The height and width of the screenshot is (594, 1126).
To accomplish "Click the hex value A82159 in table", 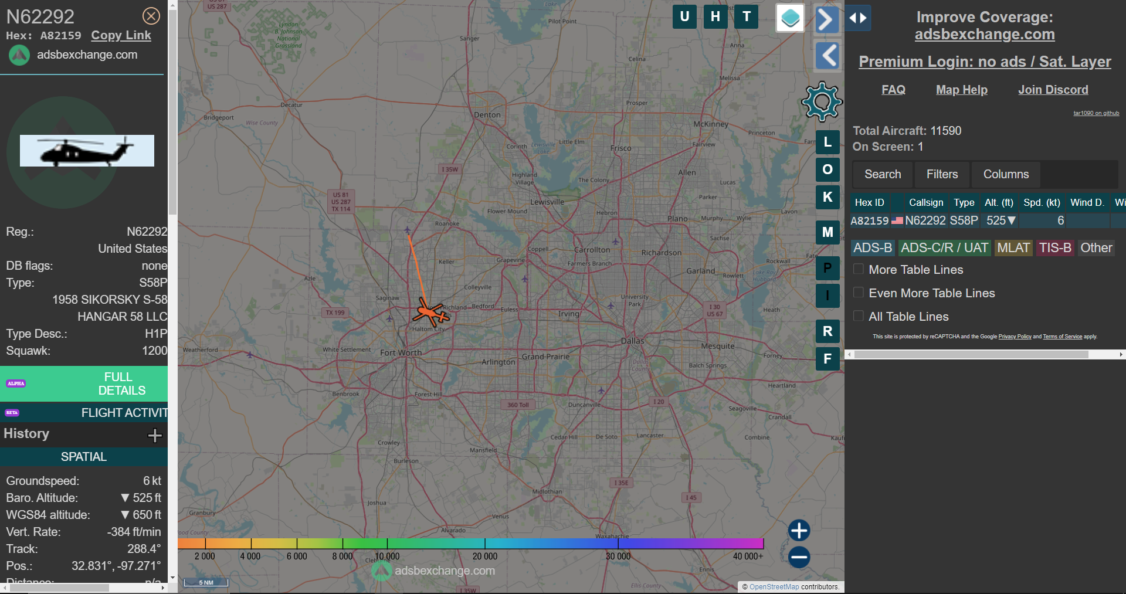I will tap(869, 220).
